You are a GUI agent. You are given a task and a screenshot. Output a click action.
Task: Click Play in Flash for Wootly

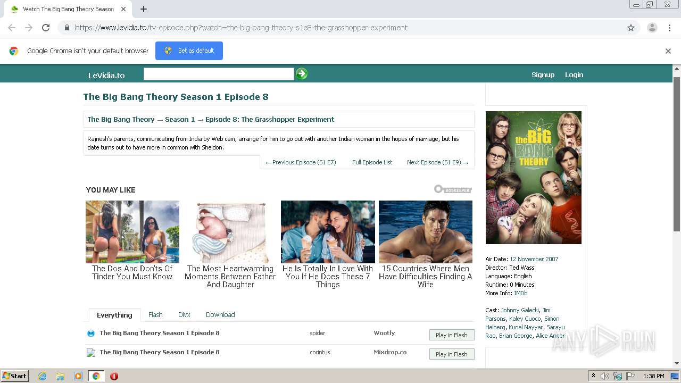[x=452, y=335]
